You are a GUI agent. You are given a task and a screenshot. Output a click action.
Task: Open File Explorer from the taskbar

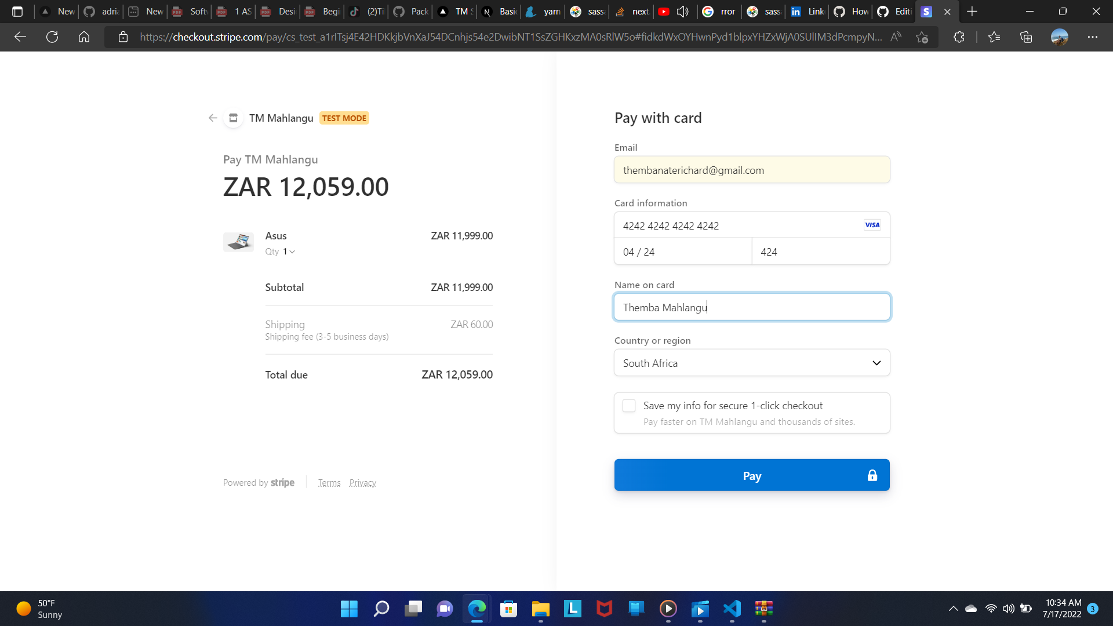(540, 609)
